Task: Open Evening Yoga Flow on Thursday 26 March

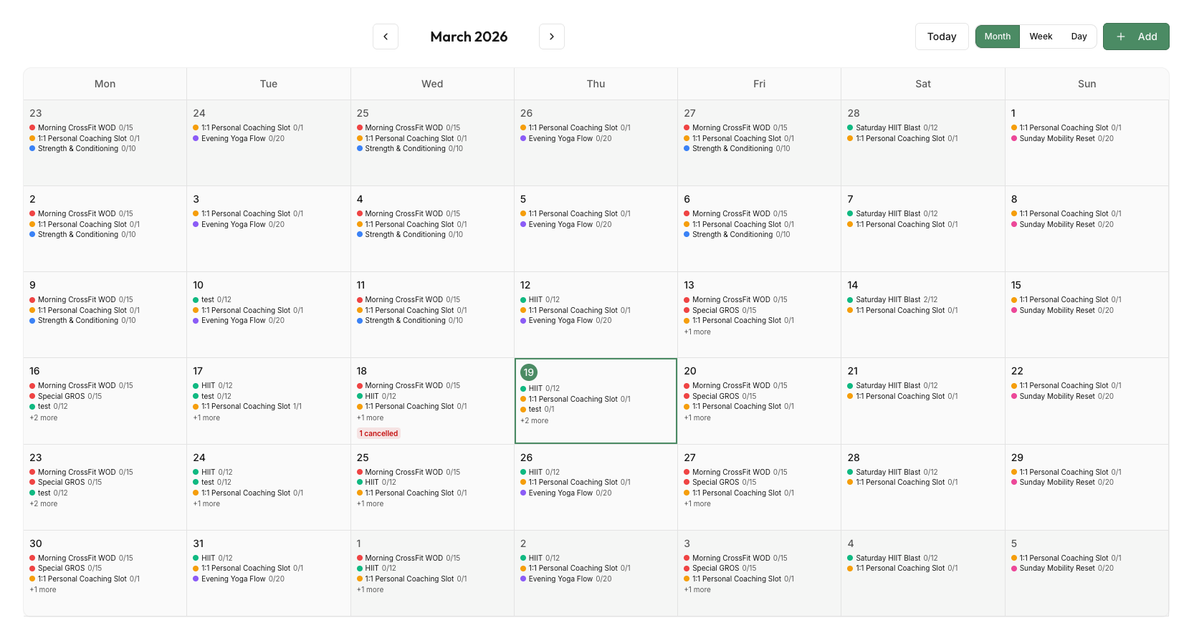Action: click(566, 493)
